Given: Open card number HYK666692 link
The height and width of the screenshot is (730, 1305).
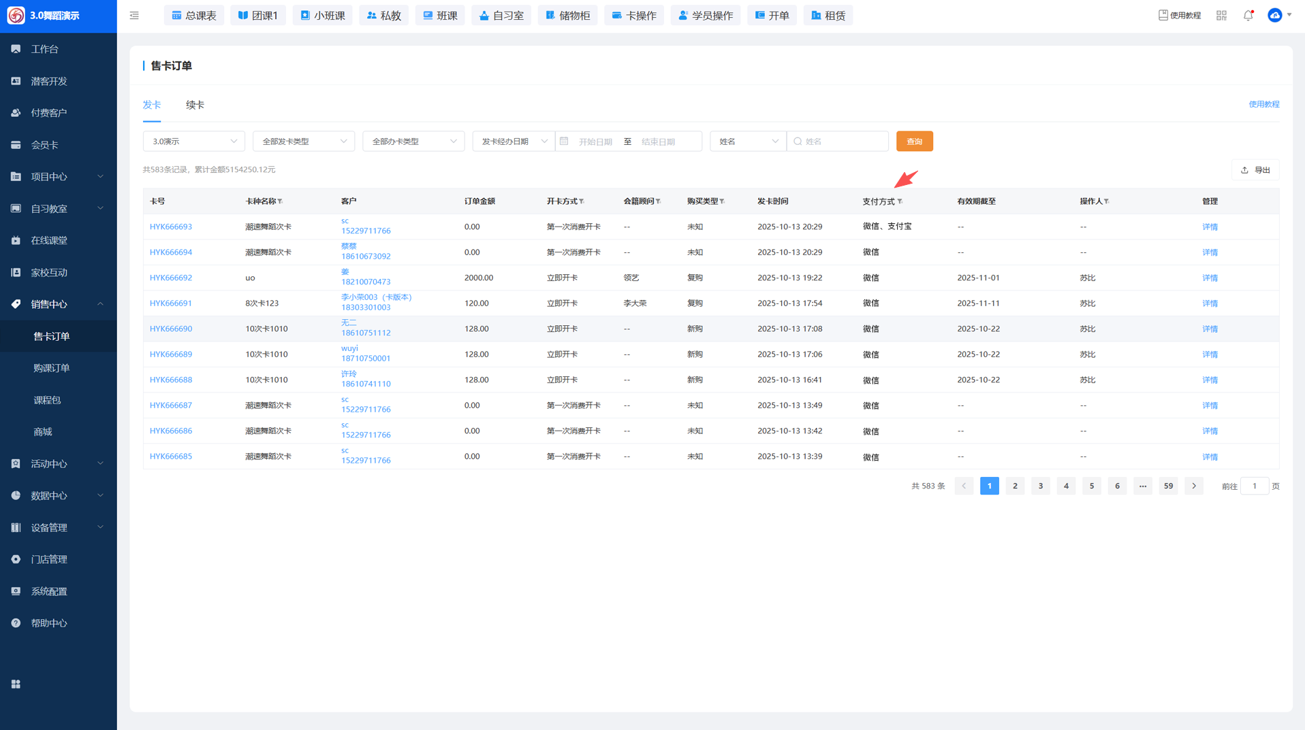Looking at the screenshot, I should [x=171, y=278].
